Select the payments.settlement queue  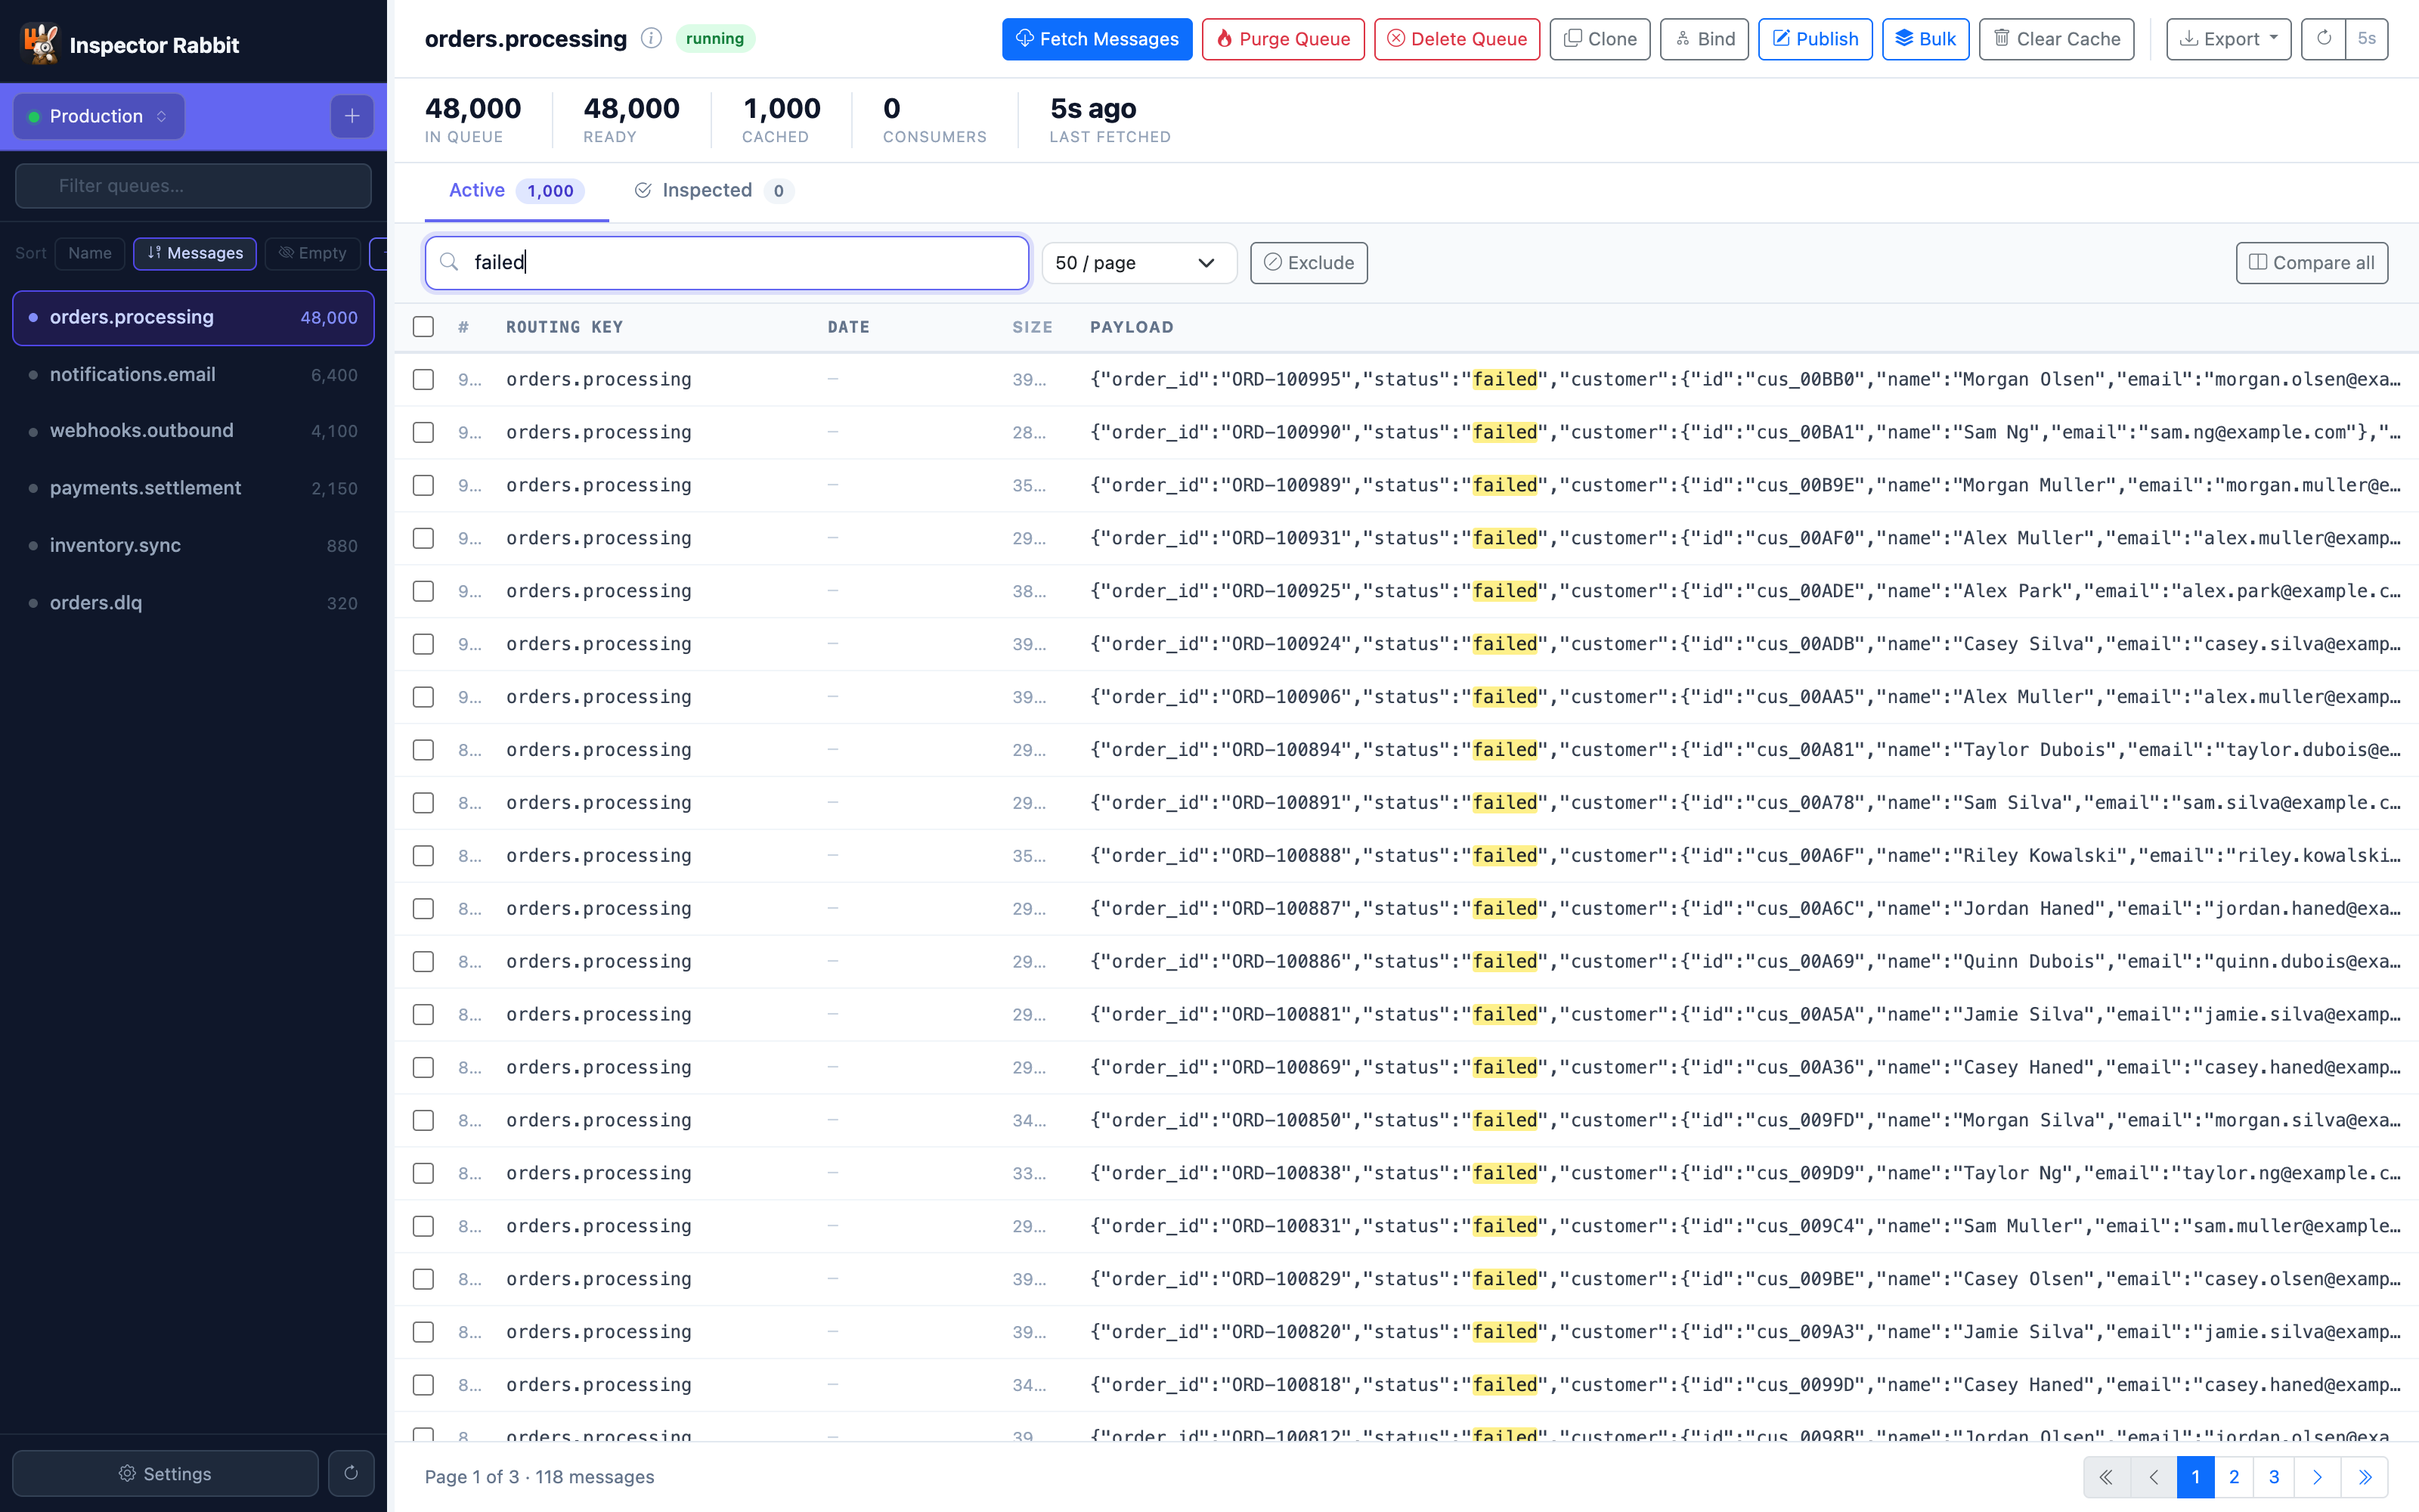pyautogui.click(x=193, y=489)
